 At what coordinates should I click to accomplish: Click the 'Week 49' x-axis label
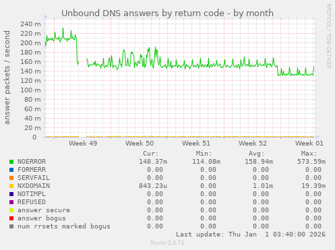pyautogui.click(x=83, y=144)
